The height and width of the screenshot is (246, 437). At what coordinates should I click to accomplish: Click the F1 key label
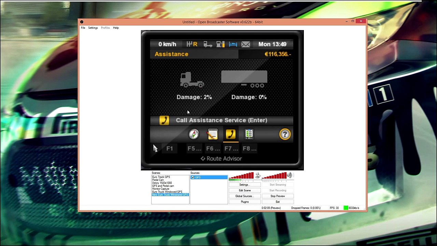[170, 149]
